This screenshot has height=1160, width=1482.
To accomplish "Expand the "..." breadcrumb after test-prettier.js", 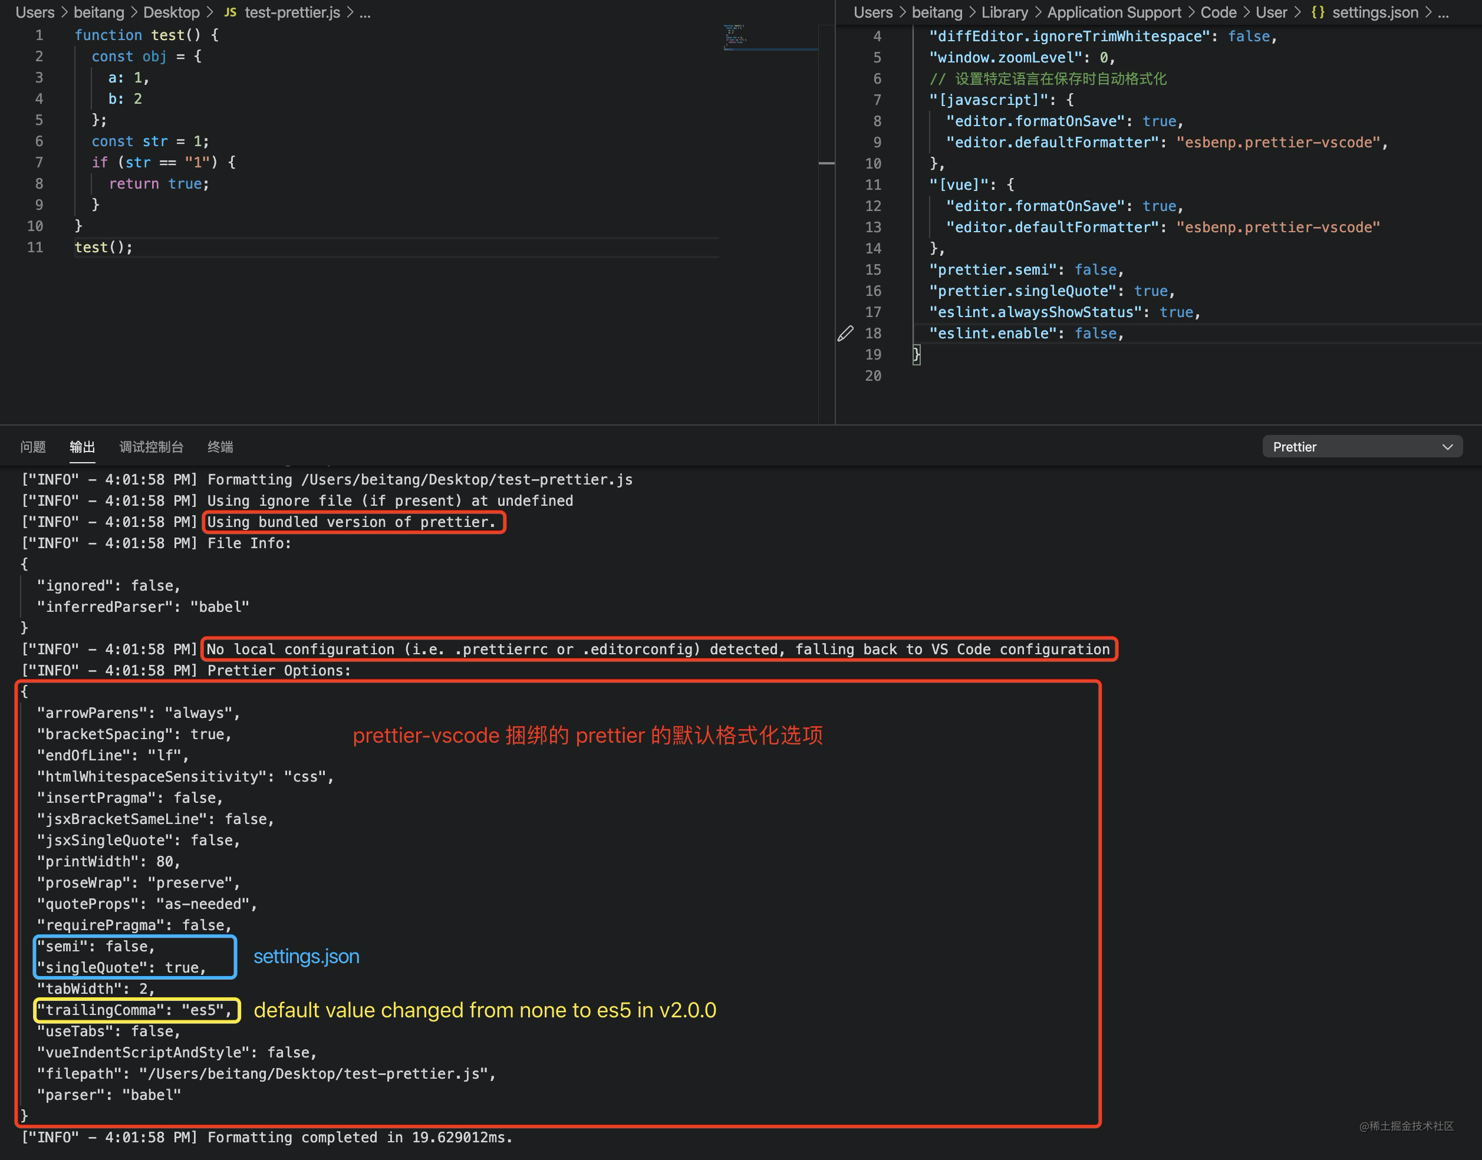I will 365,12.
